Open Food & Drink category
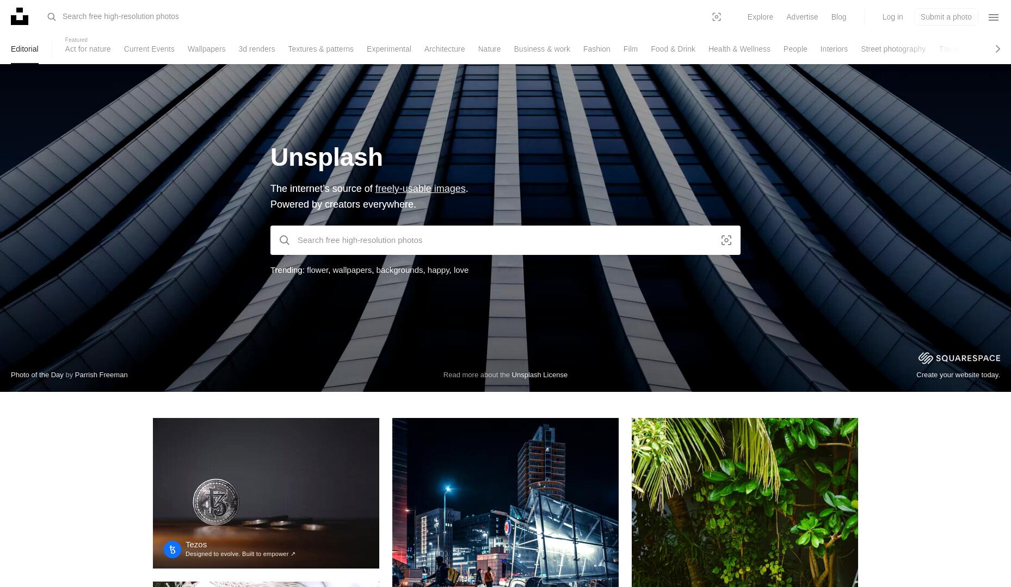Image resolution: width=1011 pixels, height=587 pixels. pos(673,49)
